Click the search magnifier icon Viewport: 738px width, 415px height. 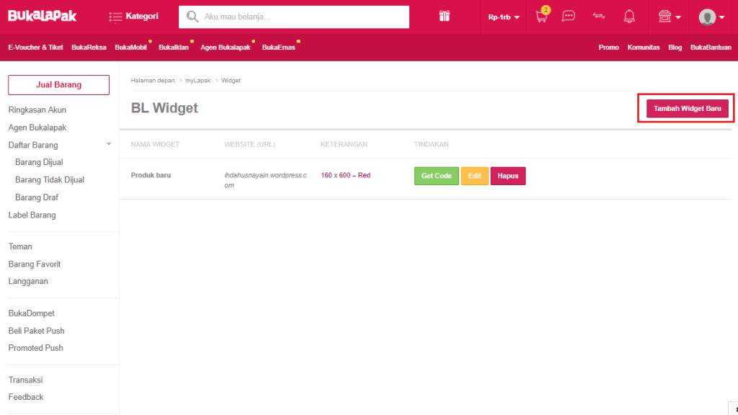coord(192,17)
